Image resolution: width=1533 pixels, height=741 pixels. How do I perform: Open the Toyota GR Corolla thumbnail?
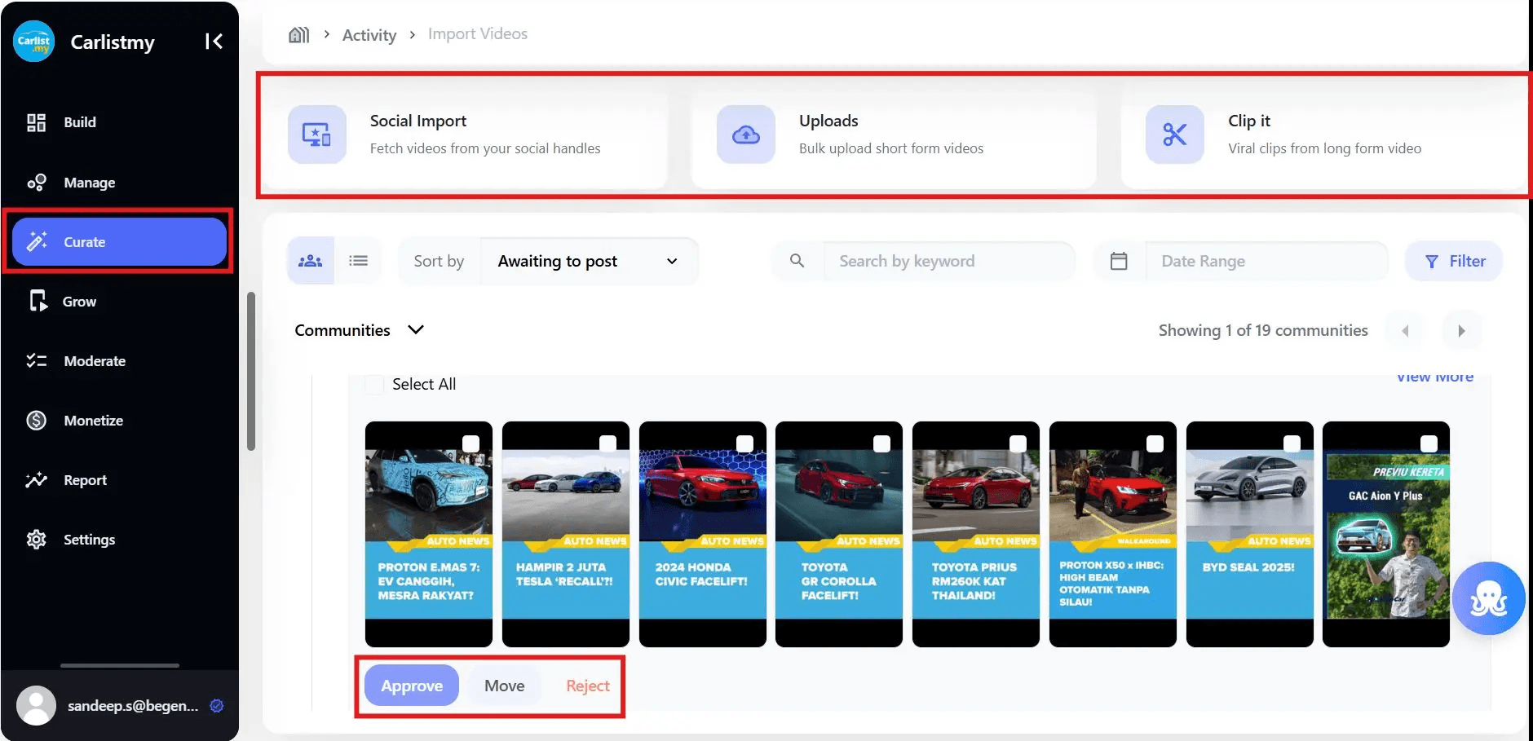point(839,534)
